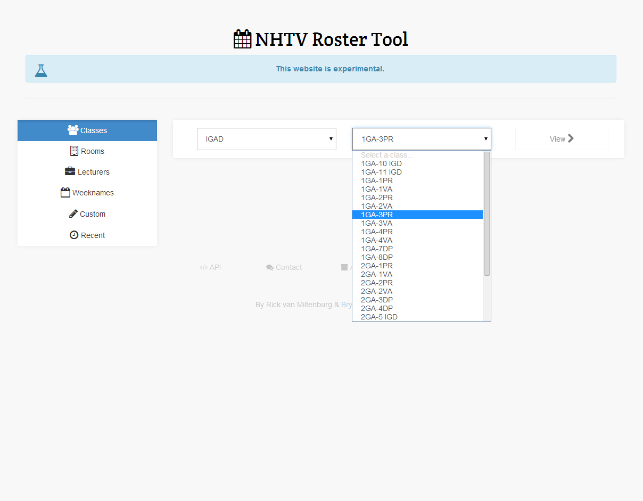This screenshot has height=501, width=643.
Task: Choose 1GA-8DP from the dropdown list
Action: tap(417, 257)
